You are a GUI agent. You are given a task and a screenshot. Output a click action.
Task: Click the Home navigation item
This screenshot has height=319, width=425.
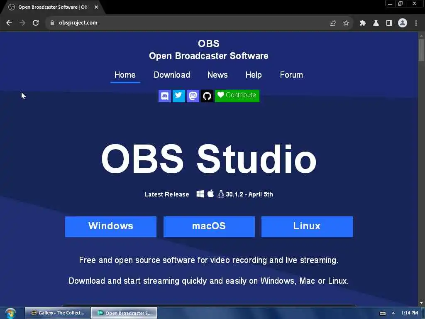click(125, 75)
